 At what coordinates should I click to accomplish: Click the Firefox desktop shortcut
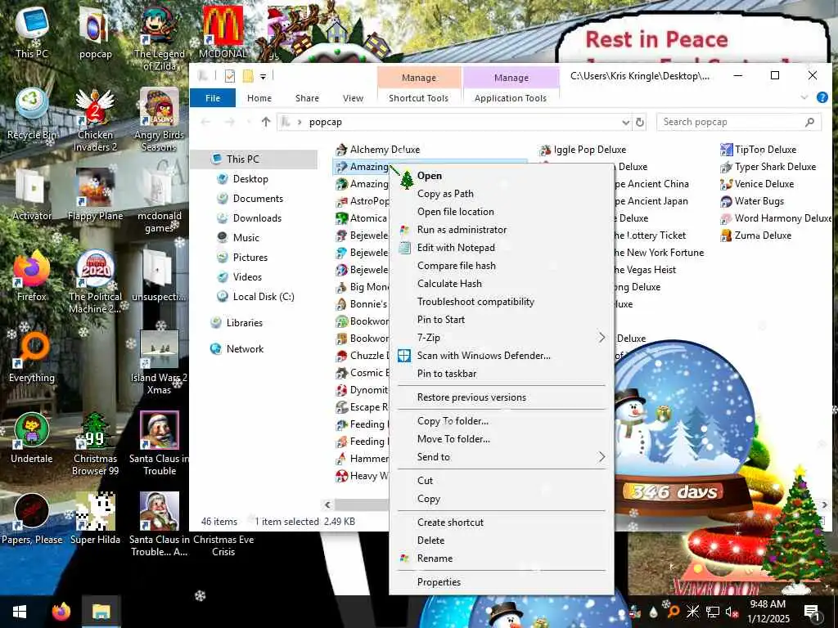coord(32,276)
